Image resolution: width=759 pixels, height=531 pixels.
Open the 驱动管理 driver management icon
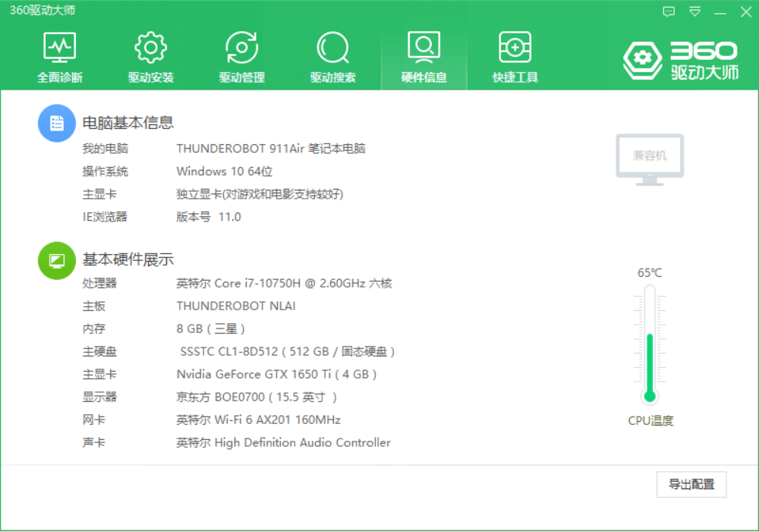[241, 49]
